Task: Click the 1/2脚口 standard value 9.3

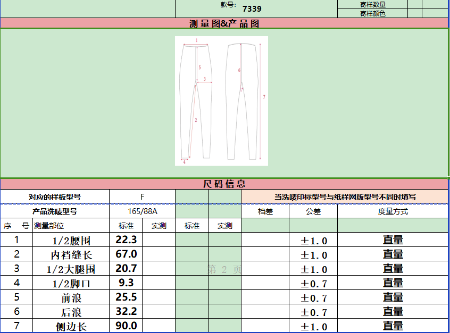Action: [x=126, y=283]
